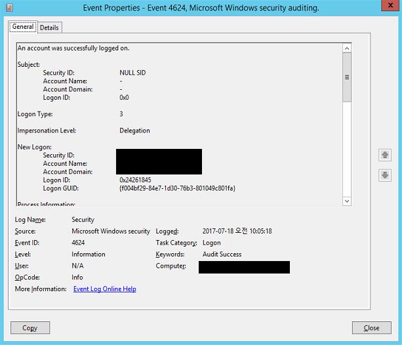Click the NULL SID value
The width and height of the screenshot is (402, 345).
coord(132,73)
